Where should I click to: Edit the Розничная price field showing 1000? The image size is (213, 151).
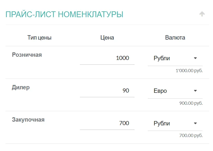point(107,58)
